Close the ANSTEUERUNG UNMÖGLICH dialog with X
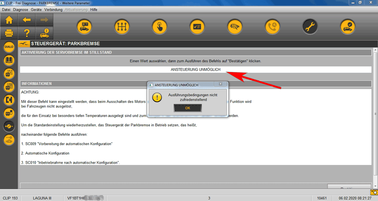 [x=220, y=84]
